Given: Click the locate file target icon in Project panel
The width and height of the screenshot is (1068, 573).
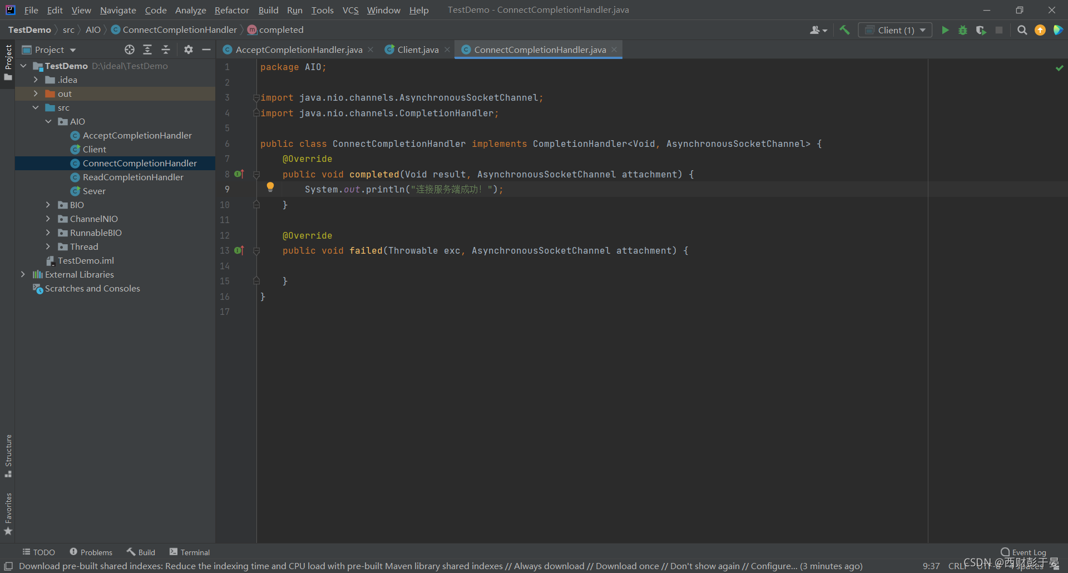Looking at the screenshot, I should (x=130, y=50).
